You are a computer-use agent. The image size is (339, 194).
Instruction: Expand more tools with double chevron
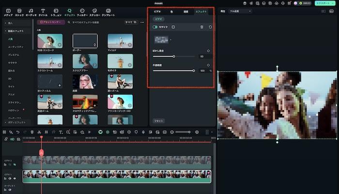click(89, 132)
